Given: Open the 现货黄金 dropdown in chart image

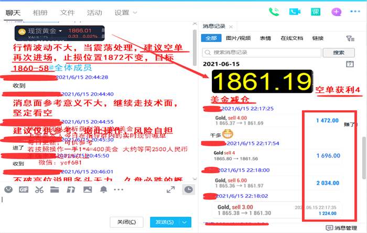Looking at the screenshot, I should click(x=60, y=31).
